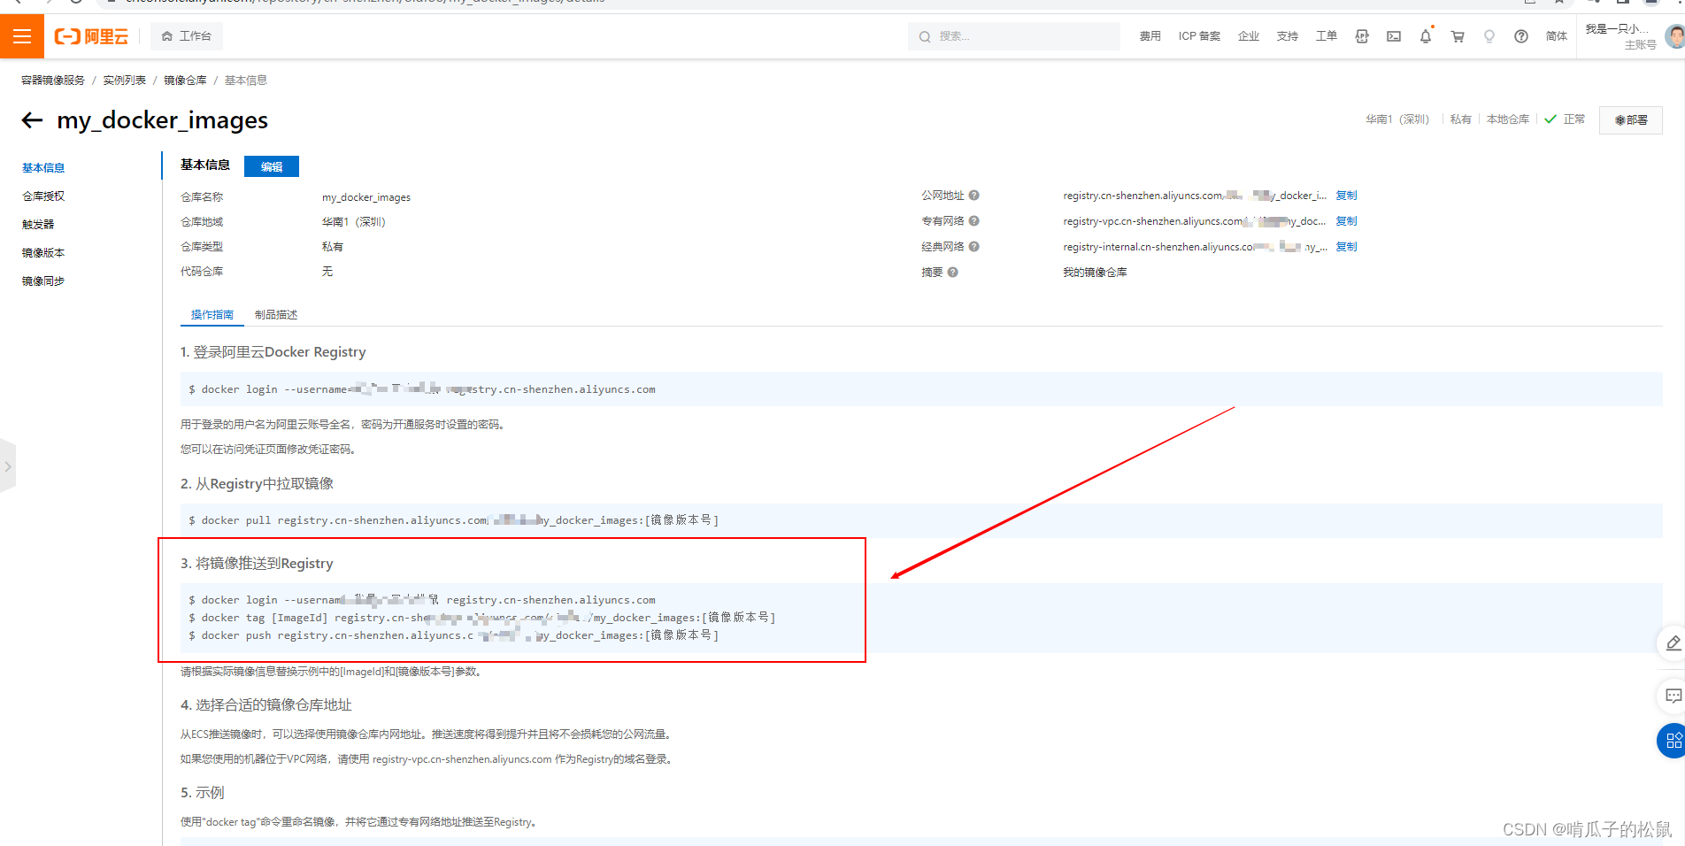The height and width of the screenshot is (846, 1685).
Task: Open the 工单 menu
Action: [x=1327, y=36]
